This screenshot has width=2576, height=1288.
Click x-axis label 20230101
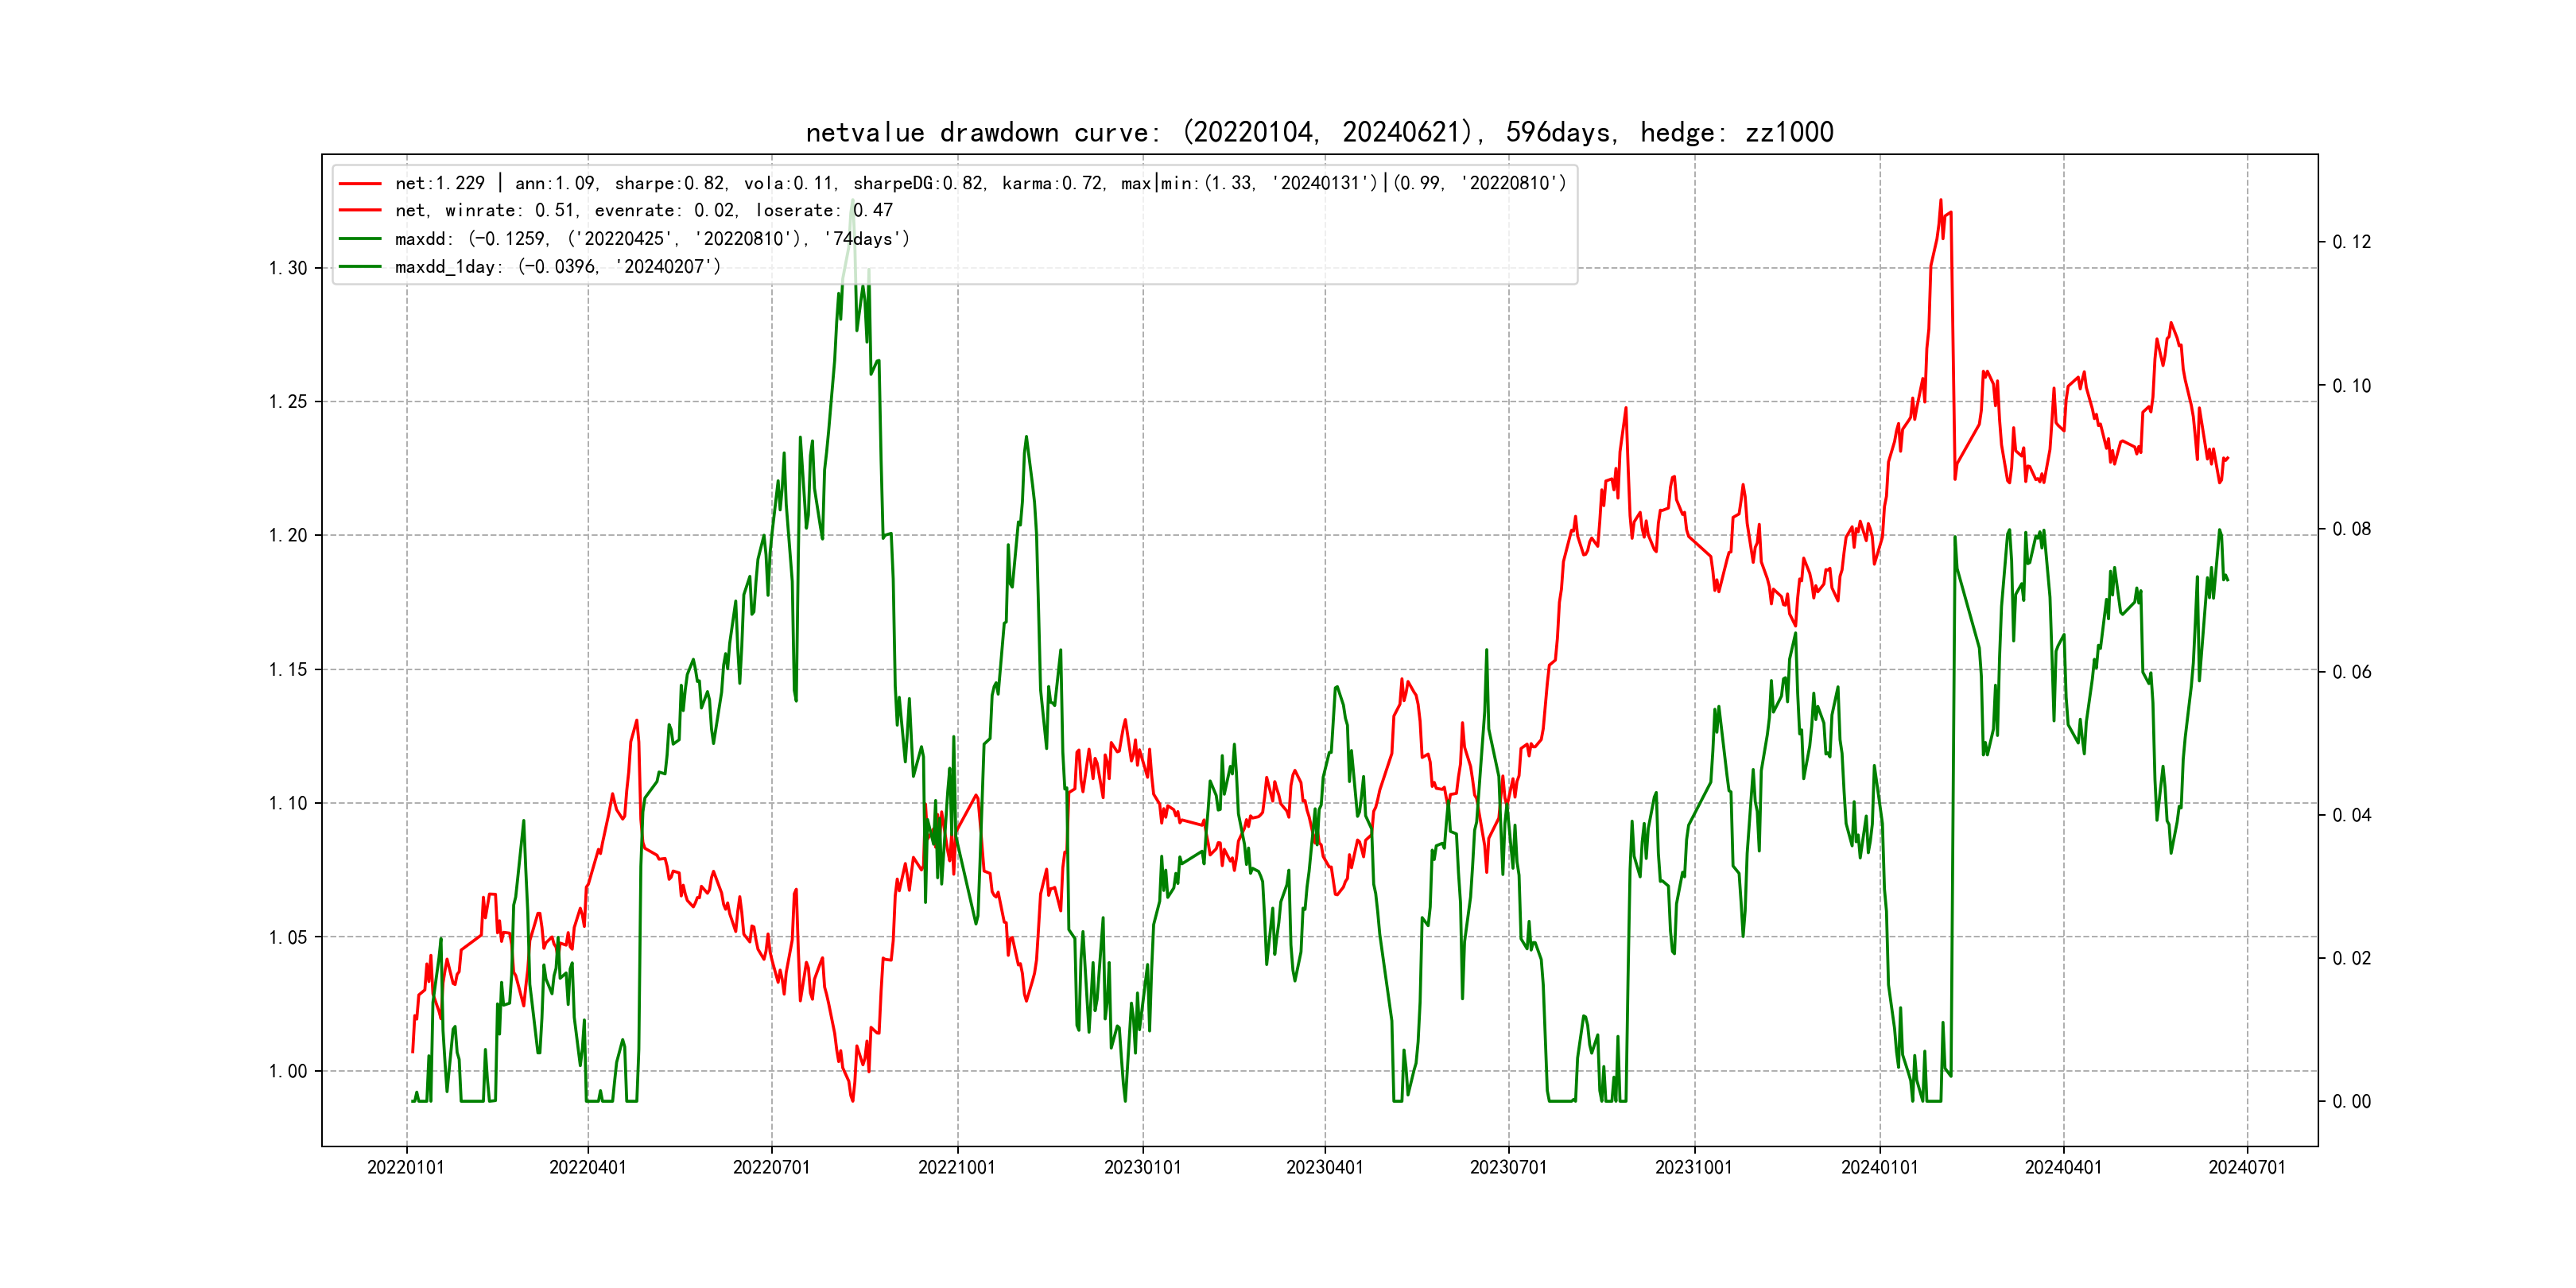click(1142, 1168)
